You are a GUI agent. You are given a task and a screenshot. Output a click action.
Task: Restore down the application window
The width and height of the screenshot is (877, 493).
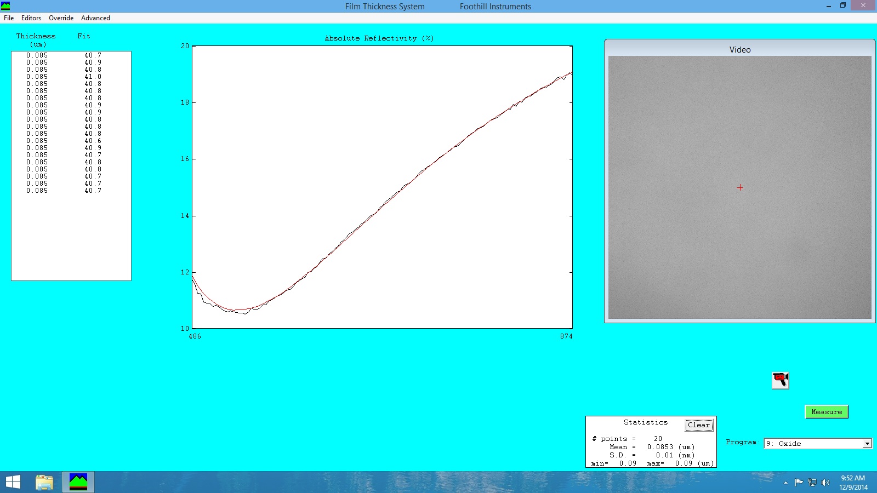[843, 5]
